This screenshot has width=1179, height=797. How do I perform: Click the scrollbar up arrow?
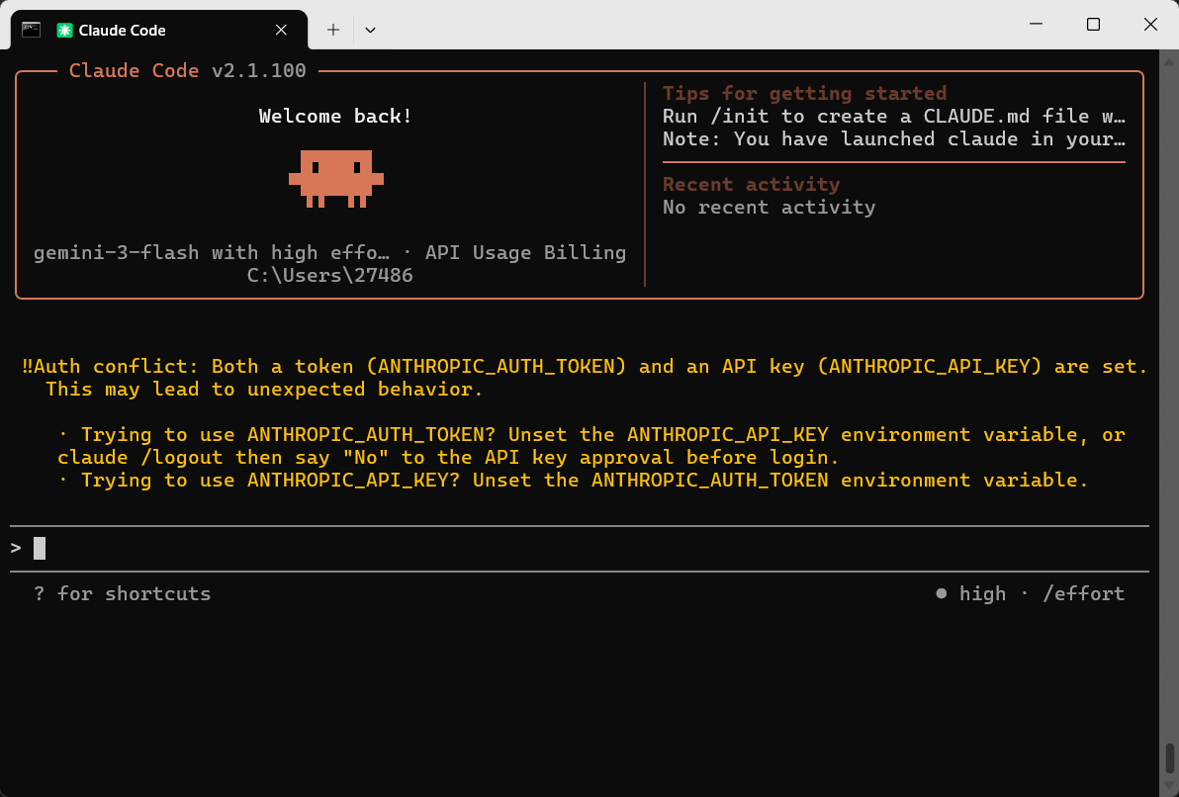1169,60
